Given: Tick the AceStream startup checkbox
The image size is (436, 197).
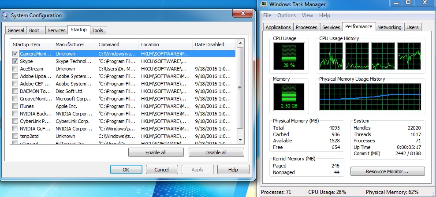Looking at the screenshot, I should coord(15,69).
